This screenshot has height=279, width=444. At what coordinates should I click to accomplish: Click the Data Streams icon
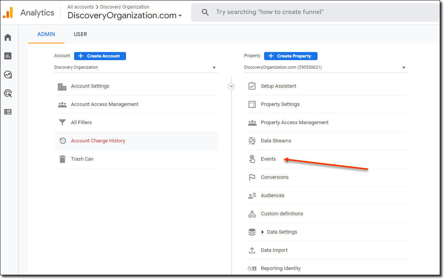tap(252, 141)
